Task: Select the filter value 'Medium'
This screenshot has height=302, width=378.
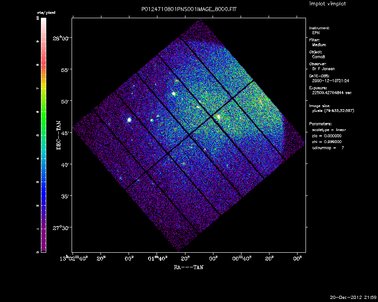Action: click(319, 45)
